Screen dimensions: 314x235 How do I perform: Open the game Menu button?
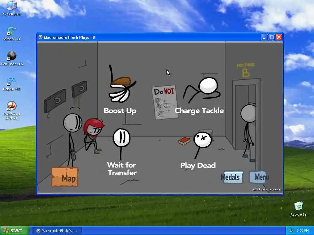(x=259, y=177)
